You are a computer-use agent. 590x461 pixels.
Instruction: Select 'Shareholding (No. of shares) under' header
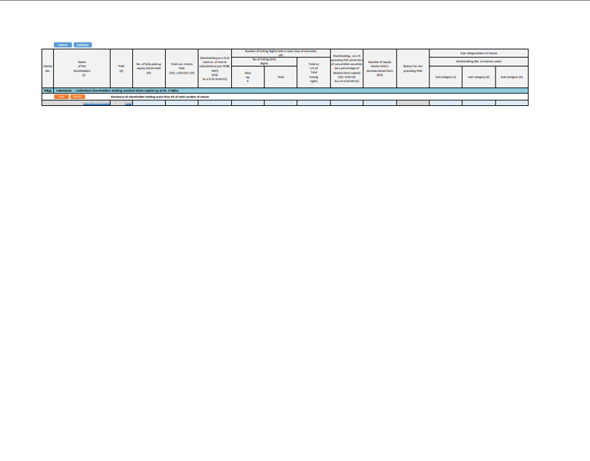tap(479, 61)
